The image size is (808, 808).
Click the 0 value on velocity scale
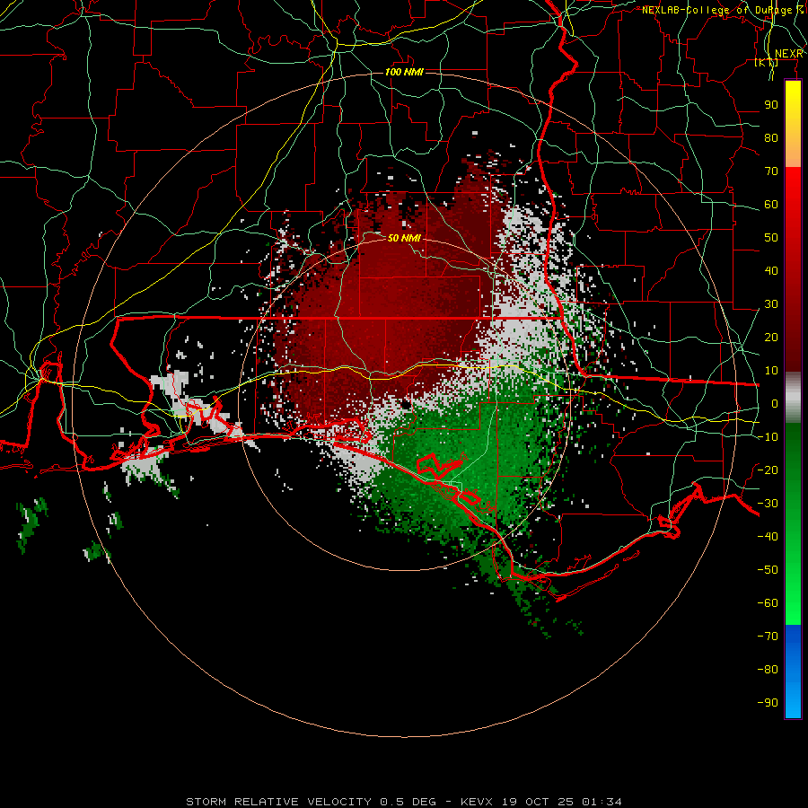(x=775, y=404)
